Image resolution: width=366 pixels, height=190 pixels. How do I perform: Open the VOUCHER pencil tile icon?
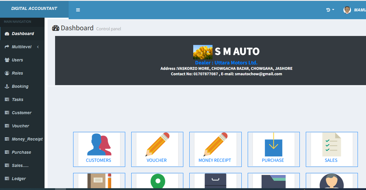pyautogui.click(x=157, y=145)
